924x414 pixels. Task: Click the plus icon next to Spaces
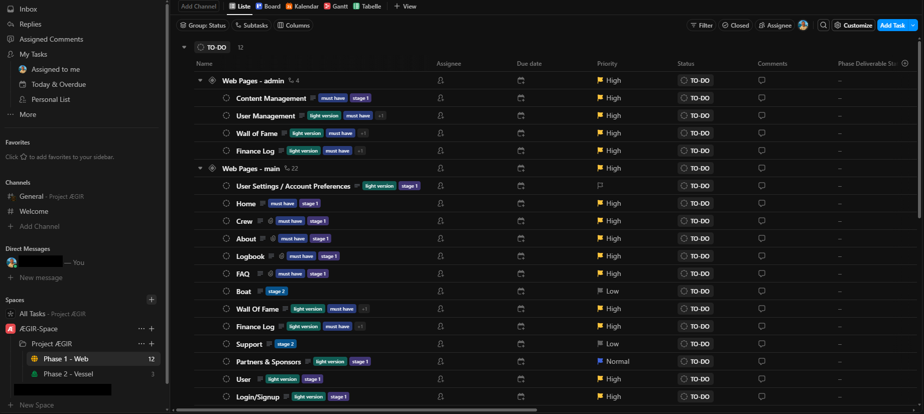(152, 300)
